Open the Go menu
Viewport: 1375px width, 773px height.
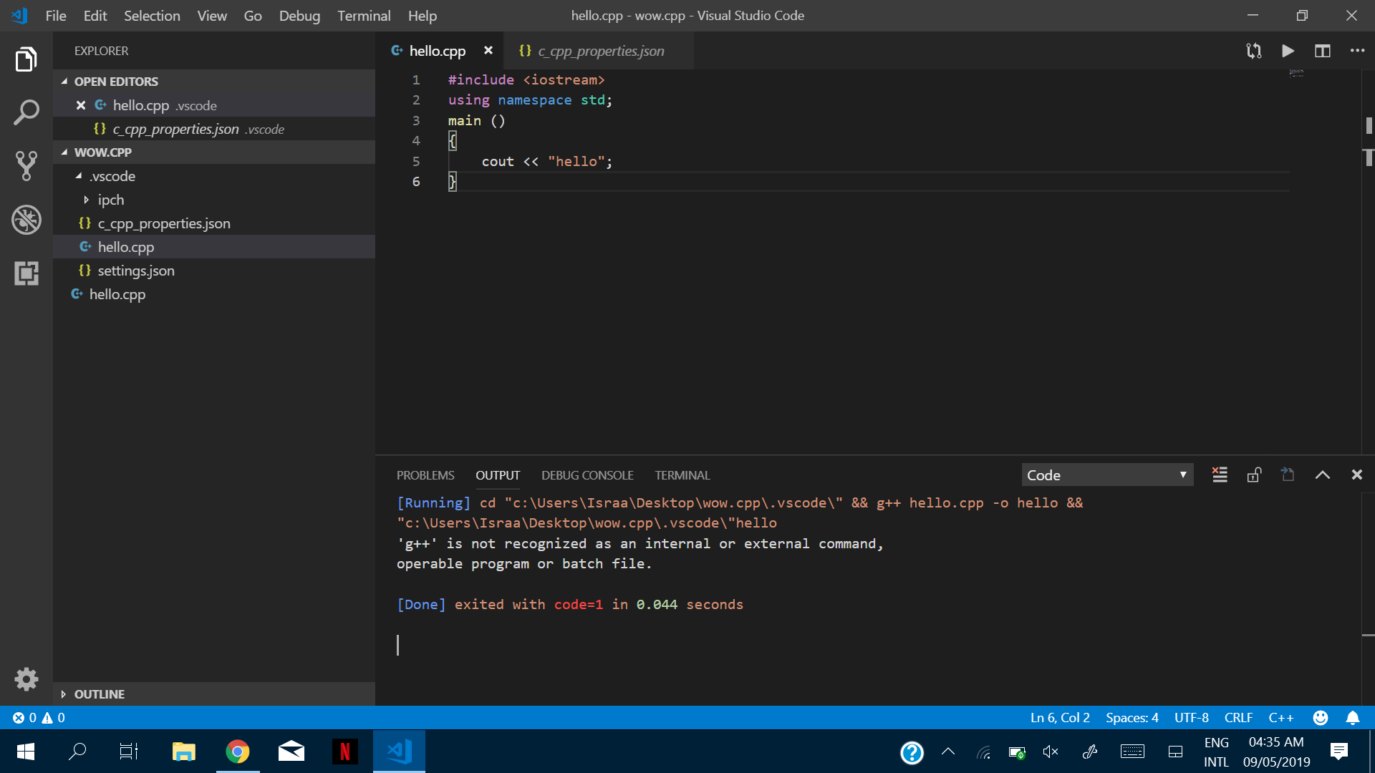pos(253,16)
